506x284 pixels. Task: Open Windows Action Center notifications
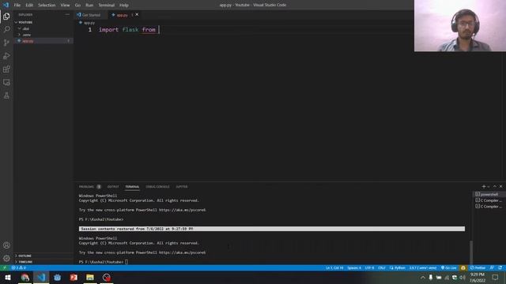tap(496, 277)
